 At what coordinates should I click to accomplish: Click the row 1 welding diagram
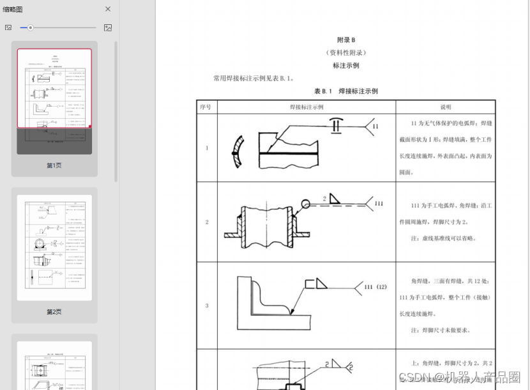pyautogui.click(x=306, y=144)
